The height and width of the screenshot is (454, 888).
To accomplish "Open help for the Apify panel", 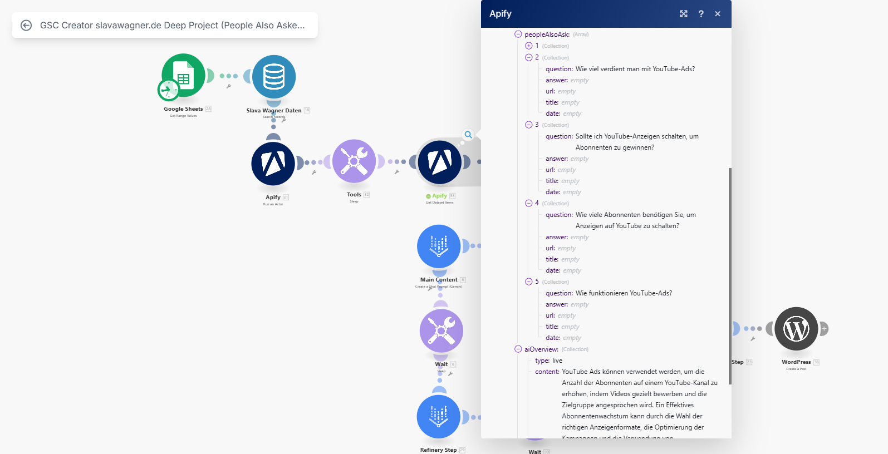I will tap(701, 14).
